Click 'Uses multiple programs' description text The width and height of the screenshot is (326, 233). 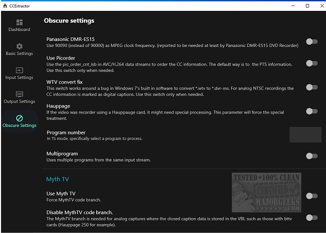click(98, 160)
